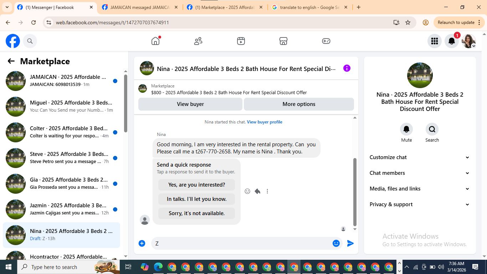Open more message options three-dot icon
This screenshot has width=487, height=274.
click(267, 191)
